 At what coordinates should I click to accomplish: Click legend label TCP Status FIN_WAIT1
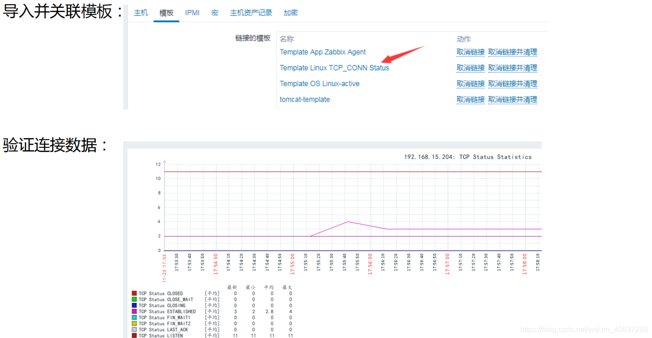(x=165, y=318)
